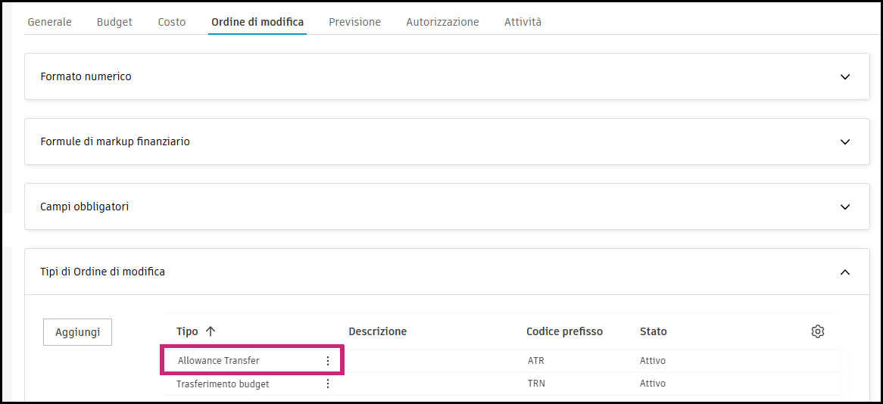Select the Allowance Transfer type row
Screen dimensions: 883x404
219,361
